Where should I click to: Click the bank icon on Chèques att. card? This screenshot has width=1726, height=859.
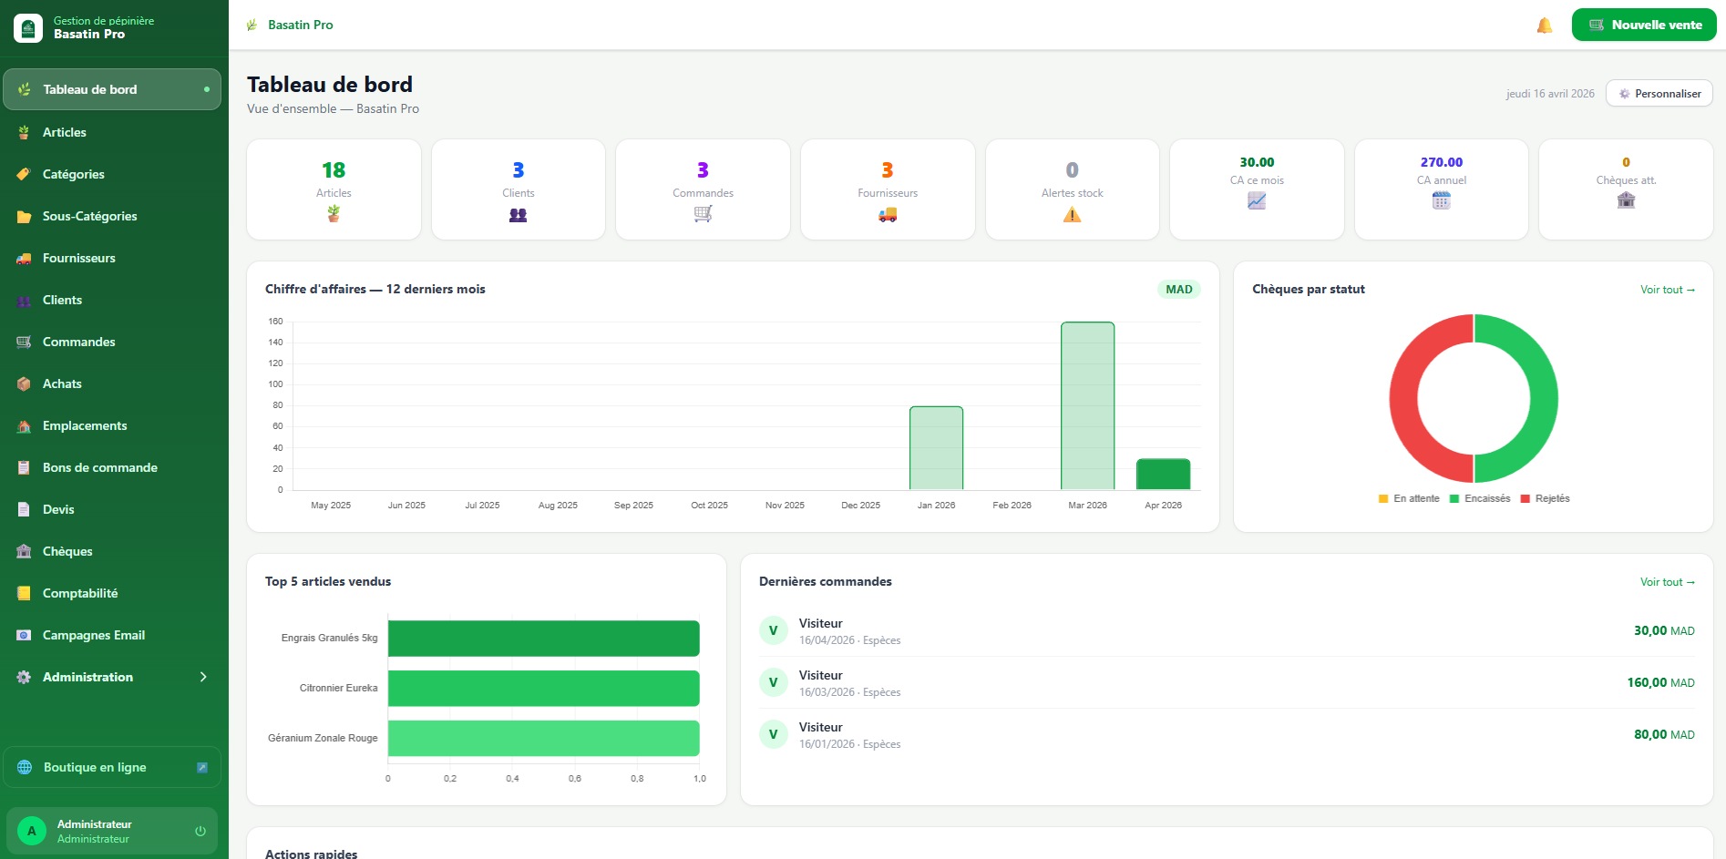point(1626,200)
